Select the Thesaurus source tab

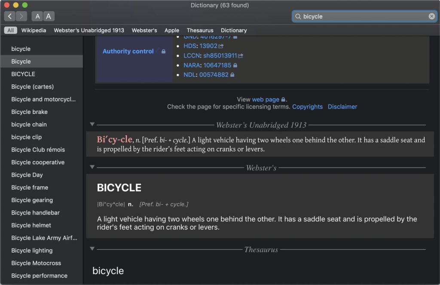coord(200,30)
